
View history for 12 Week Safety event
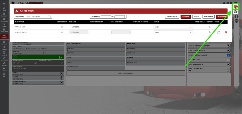pyautogui.click(x=210, y=32)
